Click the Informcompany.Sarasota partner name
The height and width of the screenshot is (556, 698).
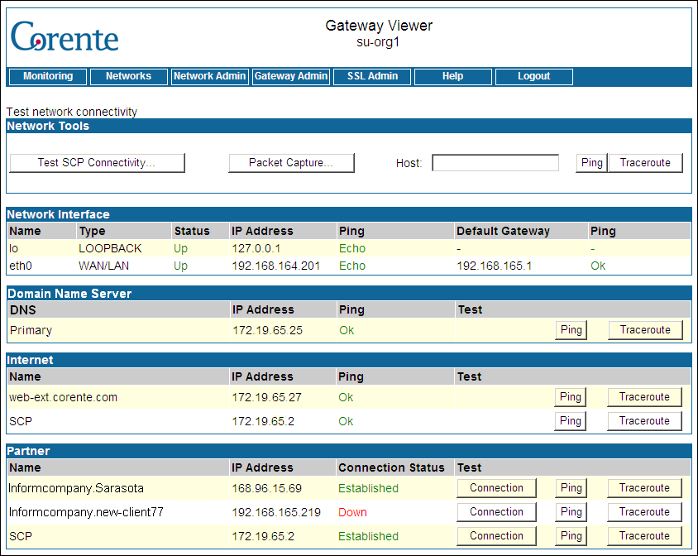point(76,488)
